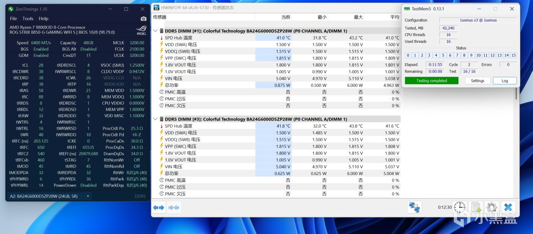Collapse the DDR5 DIMM [#1] sensor group

click(x=155, y=31)
